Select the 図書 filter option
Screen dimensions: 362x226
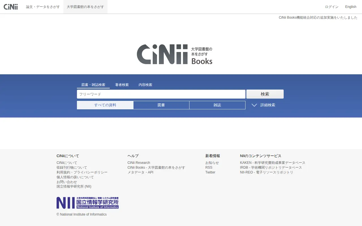pyautogui.click(x=161, y=105)
